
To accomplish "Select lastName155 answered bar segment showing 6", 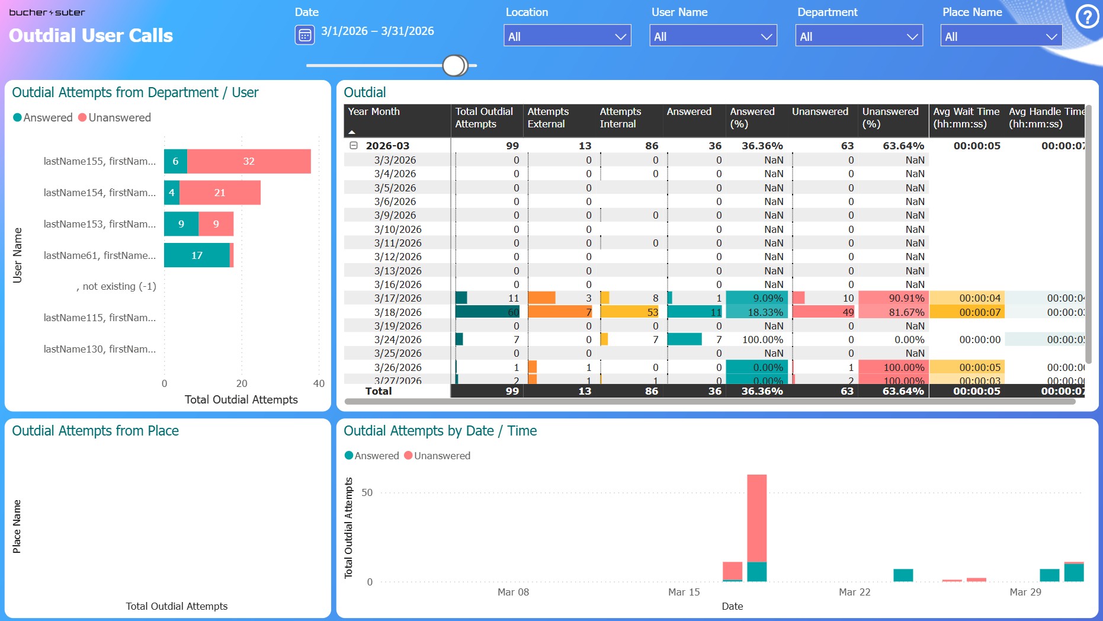I will (x=175, y=161).
